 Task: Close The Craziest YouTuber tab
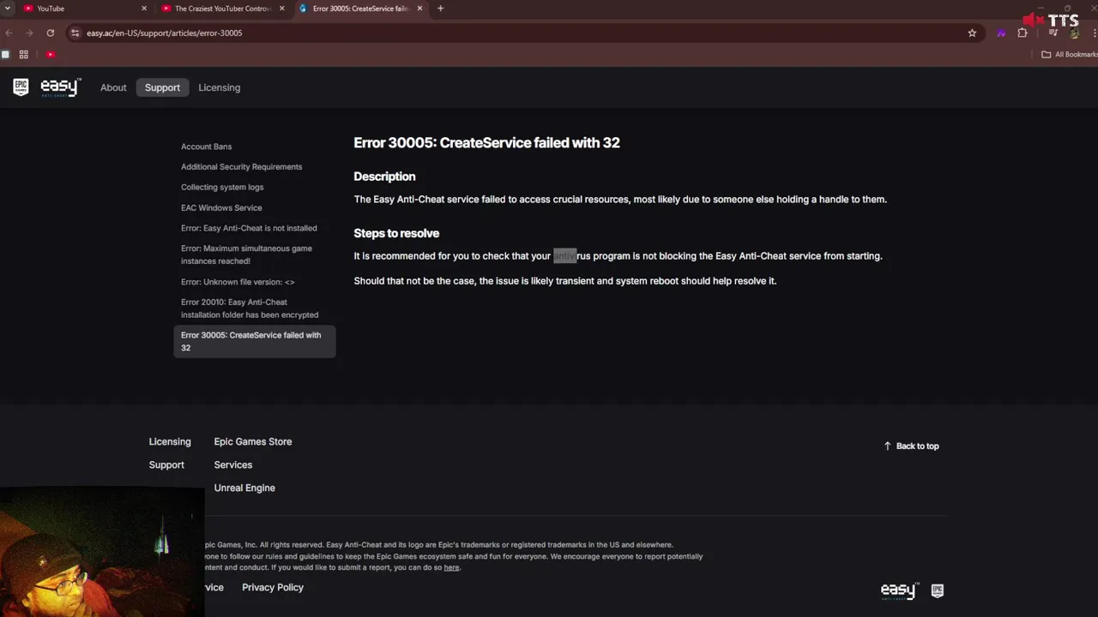(281, 9)
